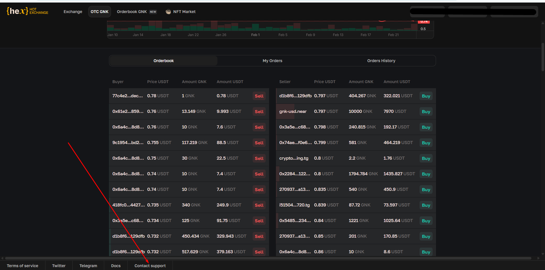Select the Orderbook tab
The width and height of the screenshot is (545, 270).
point(163,61)
